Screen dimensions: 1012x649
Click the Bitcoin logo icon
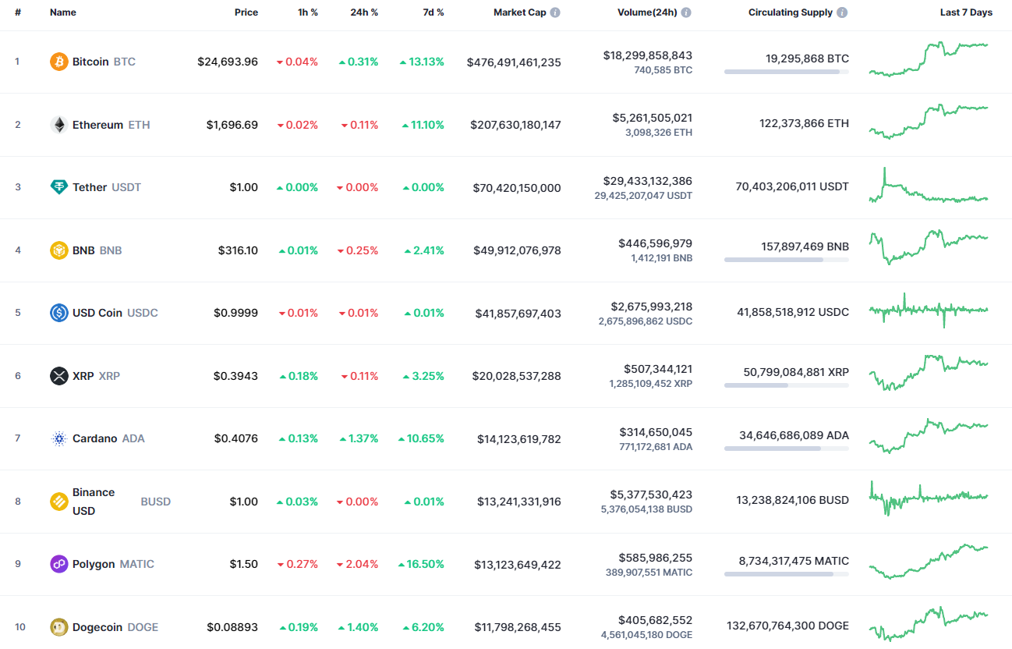[59, 61]
